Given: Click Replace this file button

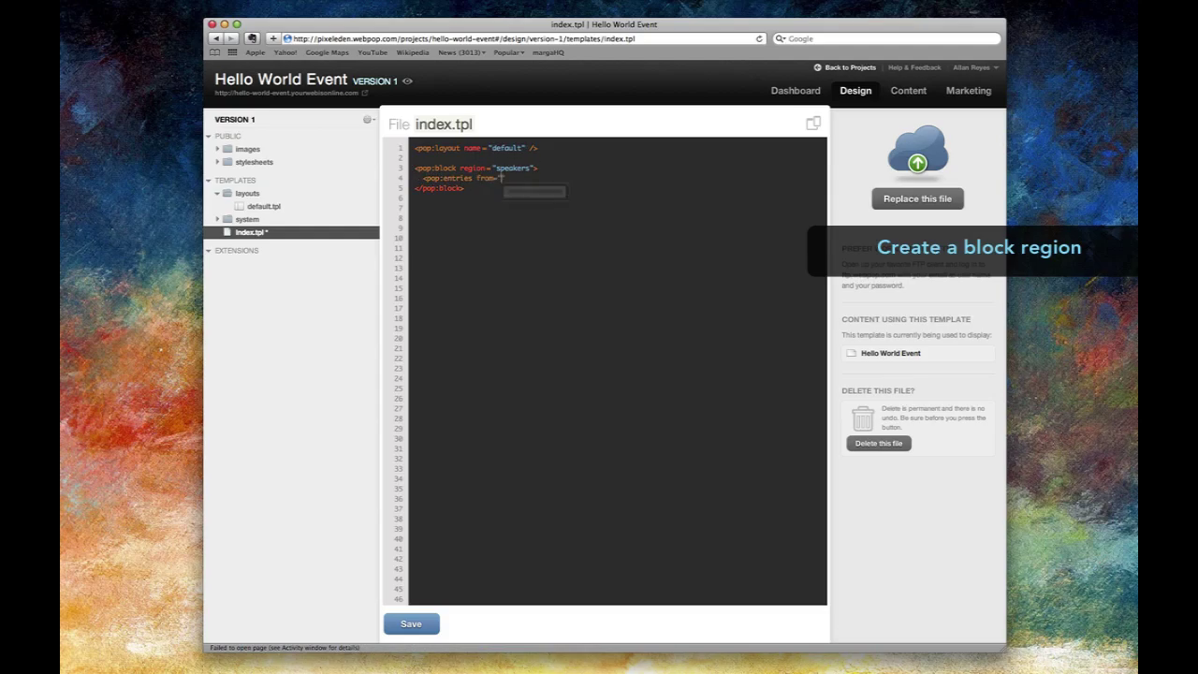Looking at the screenshot, I should tap(917, 198).
